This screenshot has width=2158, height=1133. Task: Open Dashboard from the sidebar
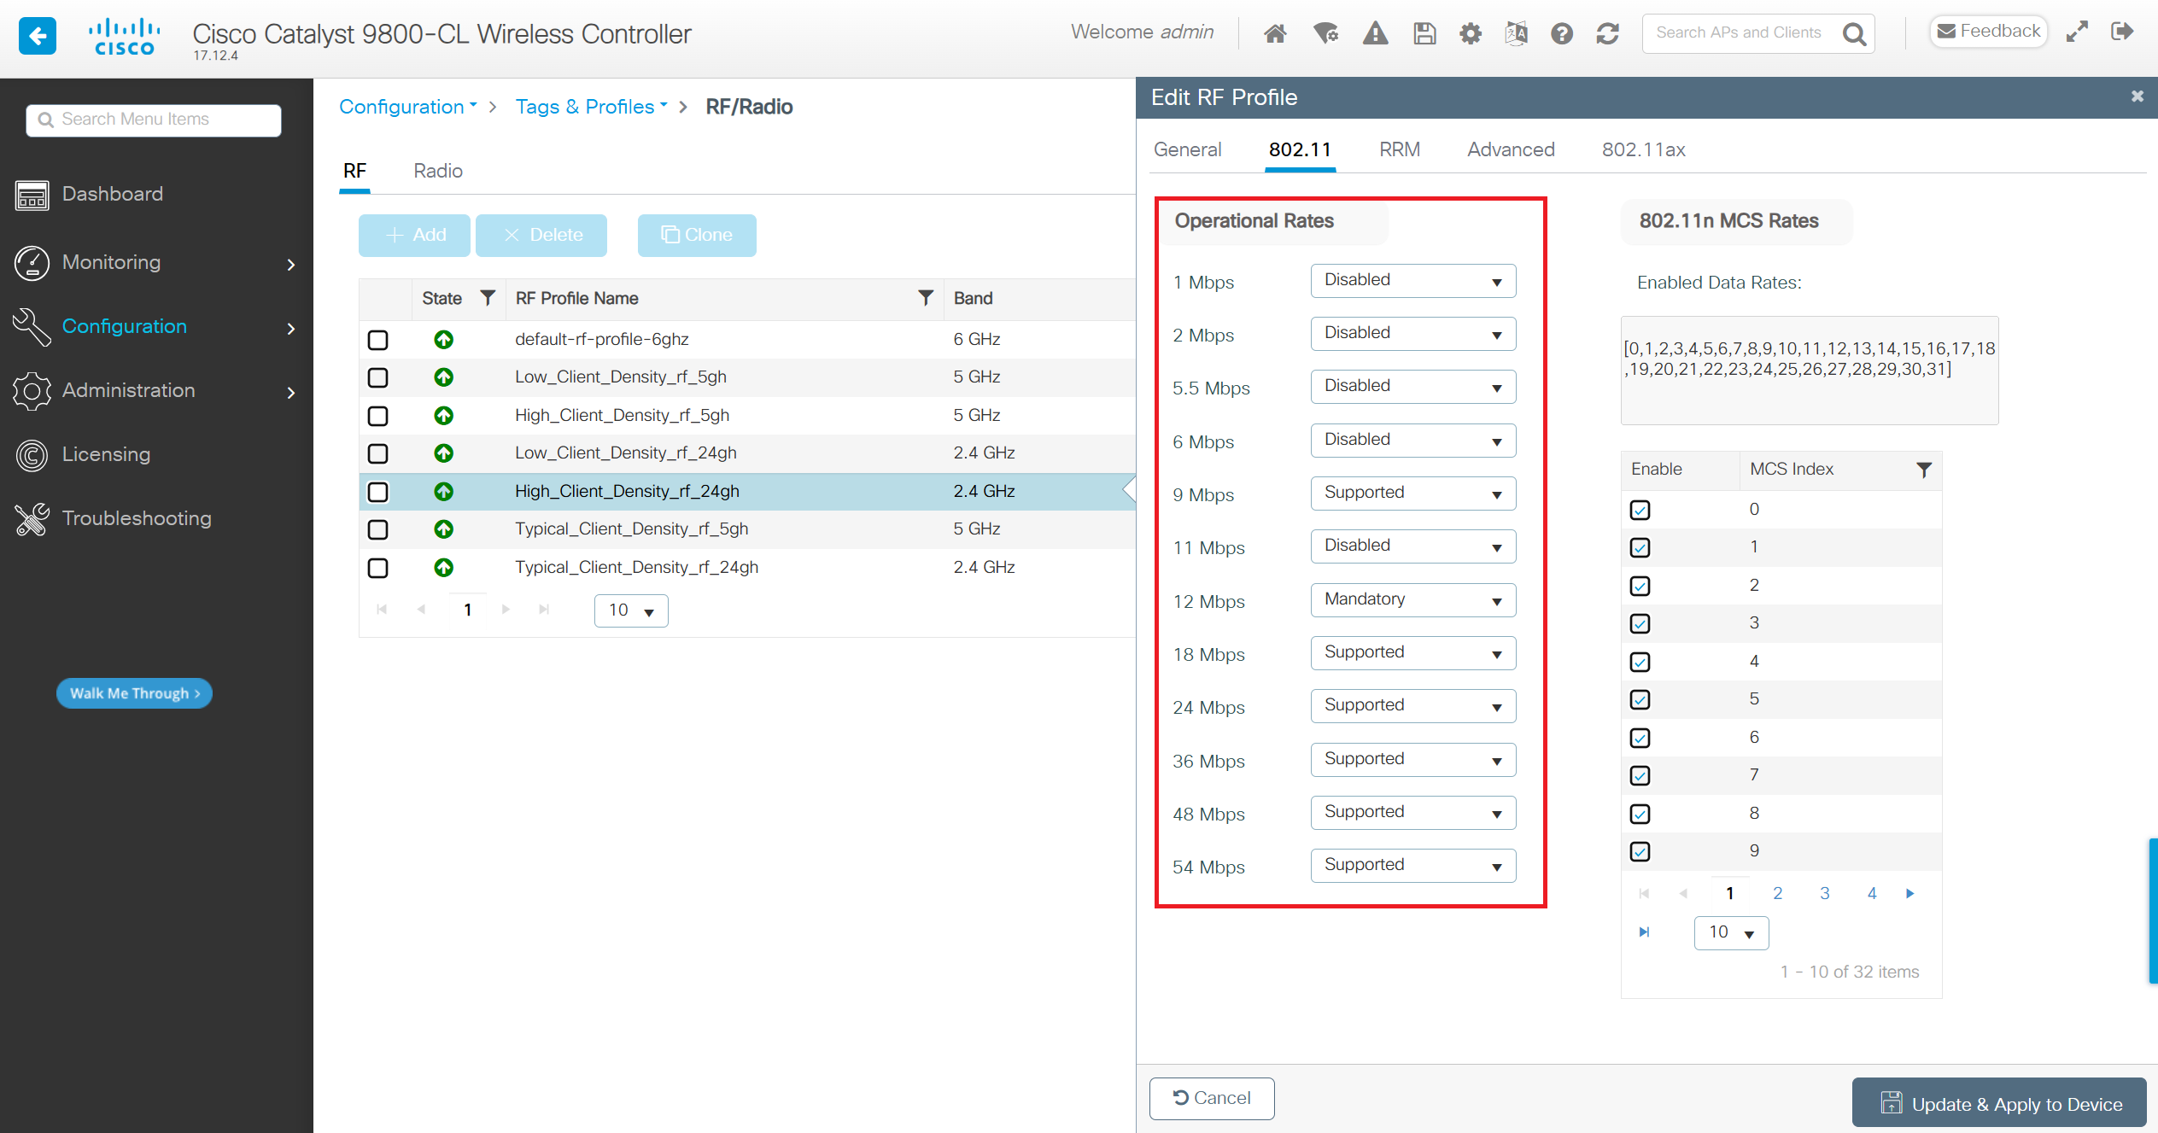tap(111, 194)
